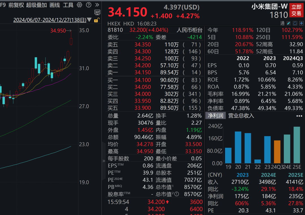305x215 pixels.
Task: Open the chart settings gear icon
Action: [79, 5]
